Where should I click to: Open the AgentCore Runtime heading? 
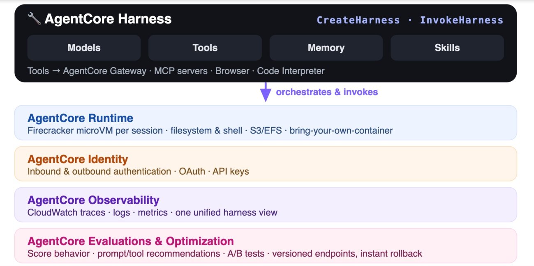click(80, 118)
